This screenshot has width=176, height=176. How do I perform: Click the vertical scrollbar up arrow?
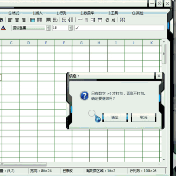point(164,42)
